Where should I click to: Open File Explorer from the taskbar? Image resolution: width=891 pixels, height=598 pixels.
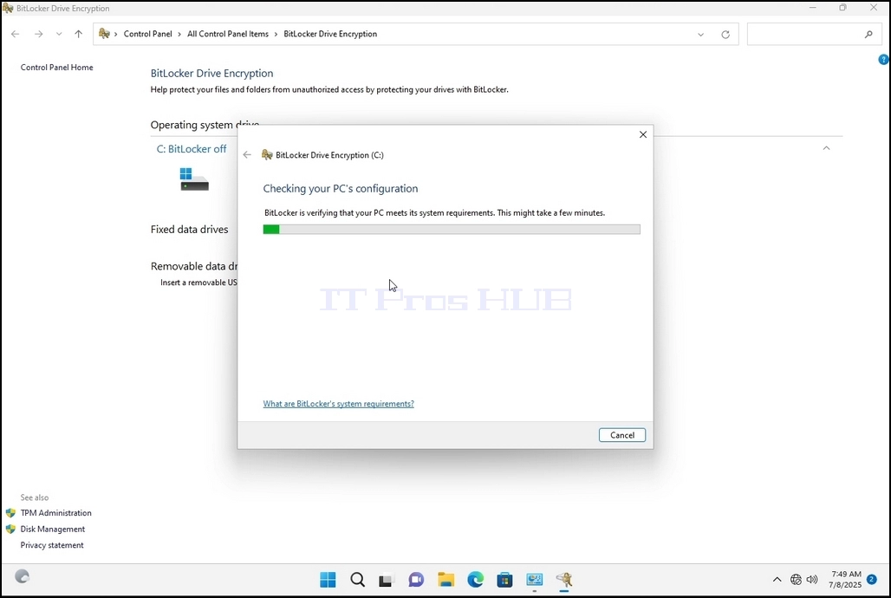tap(446, 580)
